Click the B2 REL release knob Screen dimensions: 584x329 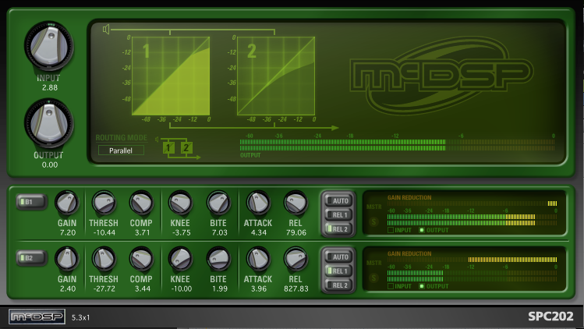coord(296,259)
